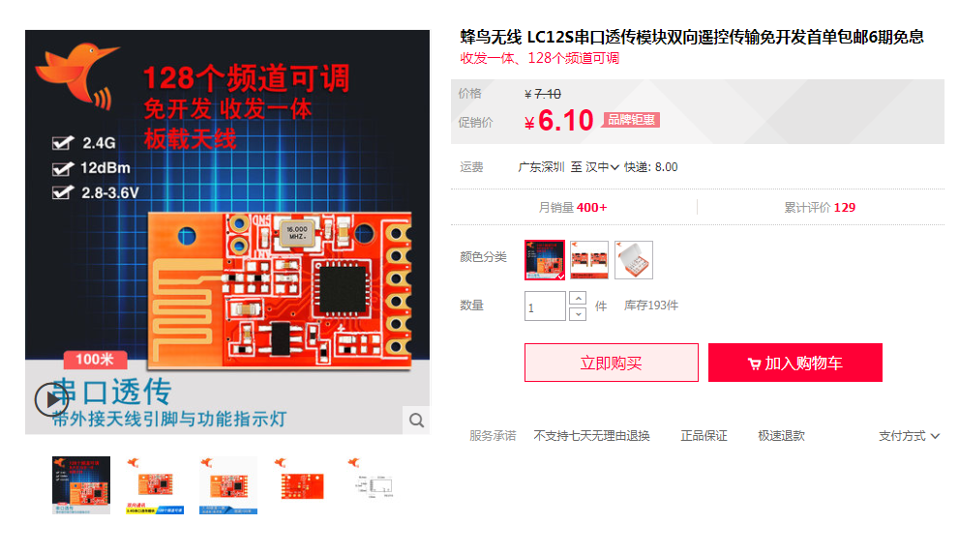Click the quantity input field
The image size is (959, 553).
pyautogui.click(x=545, y=306)
